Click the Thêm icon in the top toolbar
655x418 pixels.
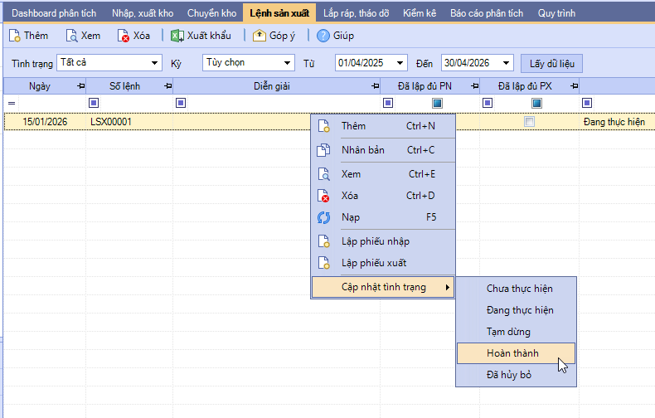[15, 36]
